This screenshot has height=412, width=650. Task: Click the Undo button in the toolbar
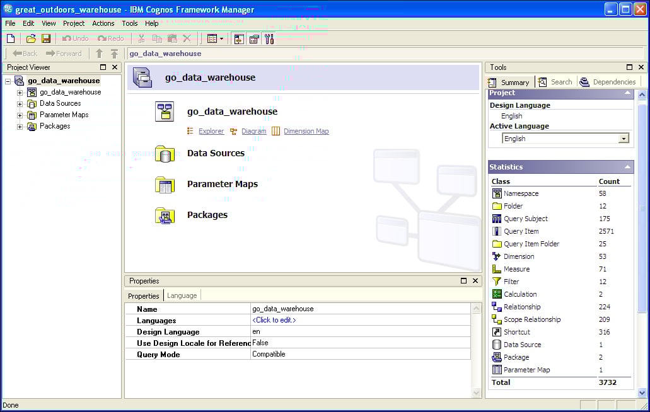[76, 38]
